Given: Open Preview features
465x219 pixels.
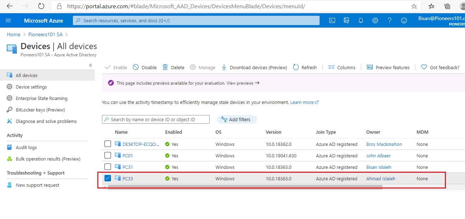Looking at the screenshot, I should pos(388,67).
